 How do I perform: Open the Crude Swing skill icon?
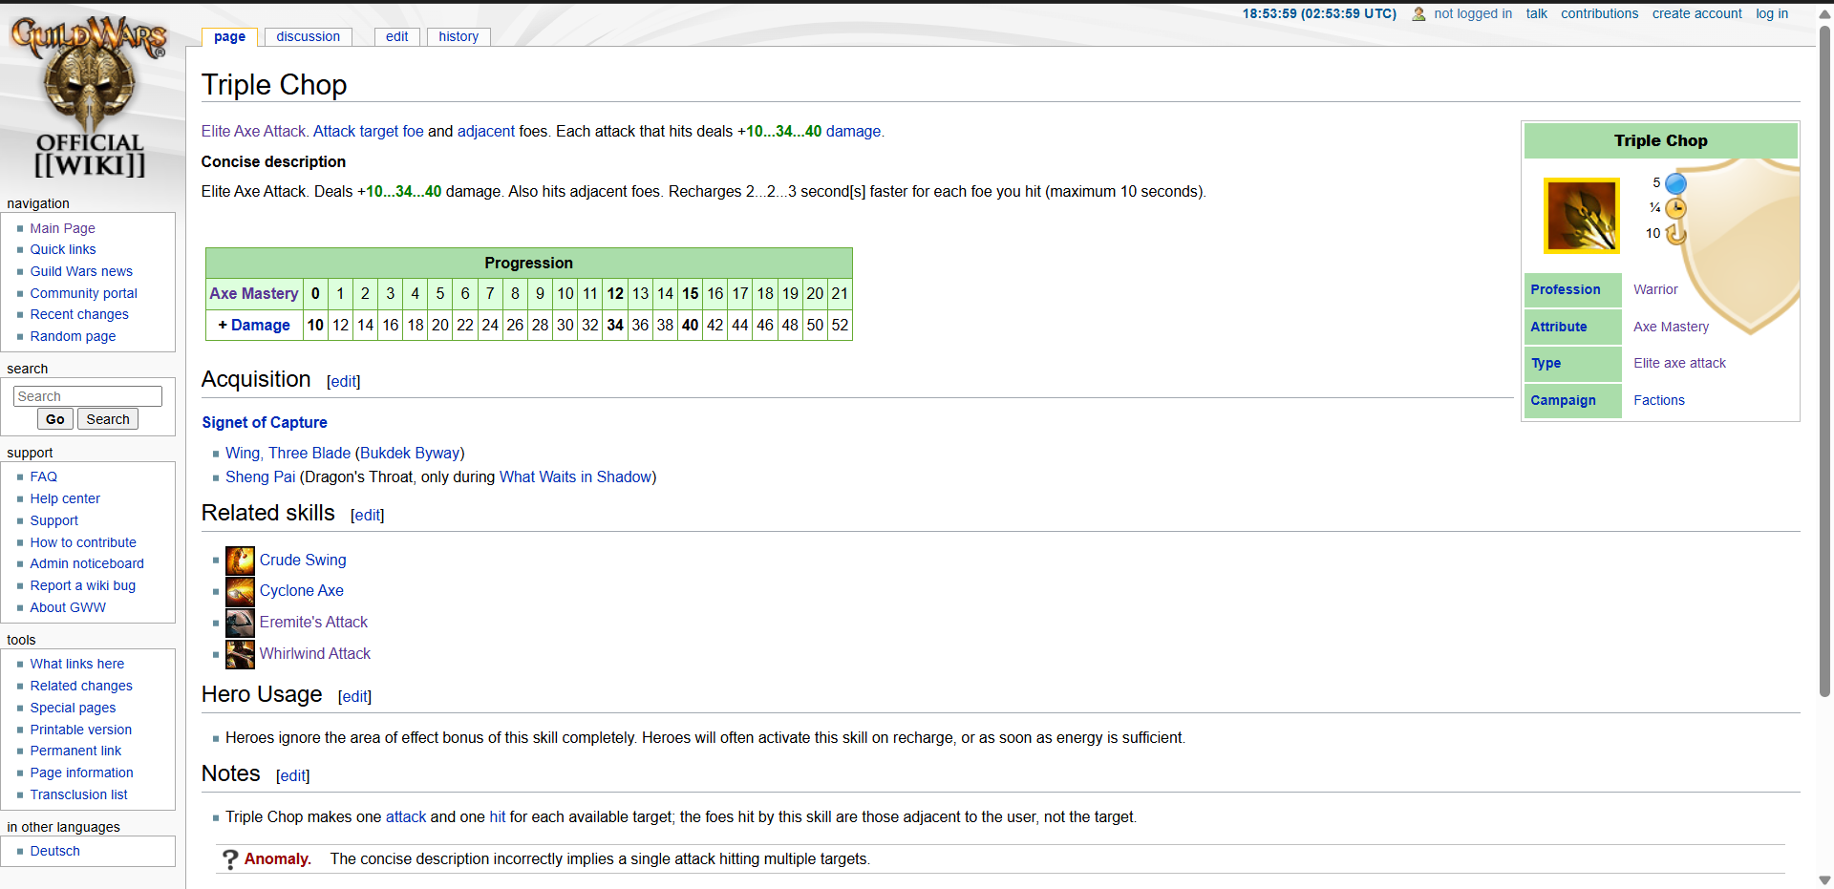pyautogui.click(x=240, y=561)
